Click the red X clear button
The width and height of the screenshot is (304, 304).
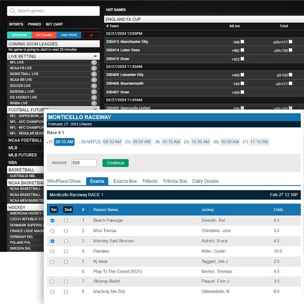91,35
